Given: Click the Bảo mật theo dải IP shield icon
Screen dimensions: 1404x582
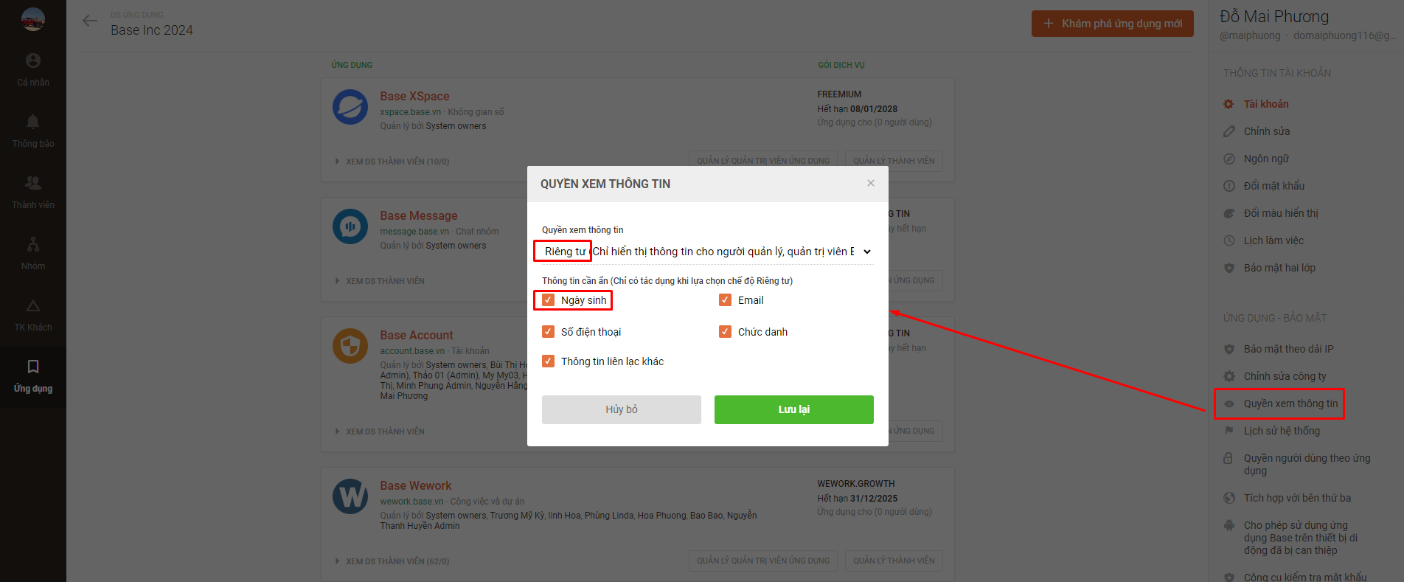Looking at the screenshot, I should pyautogui.click(x=1228, y=349).
